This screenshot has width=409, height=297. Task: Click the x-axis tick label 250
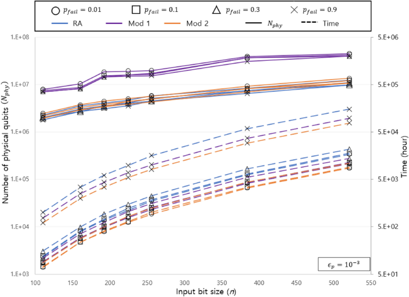point(147,283)
